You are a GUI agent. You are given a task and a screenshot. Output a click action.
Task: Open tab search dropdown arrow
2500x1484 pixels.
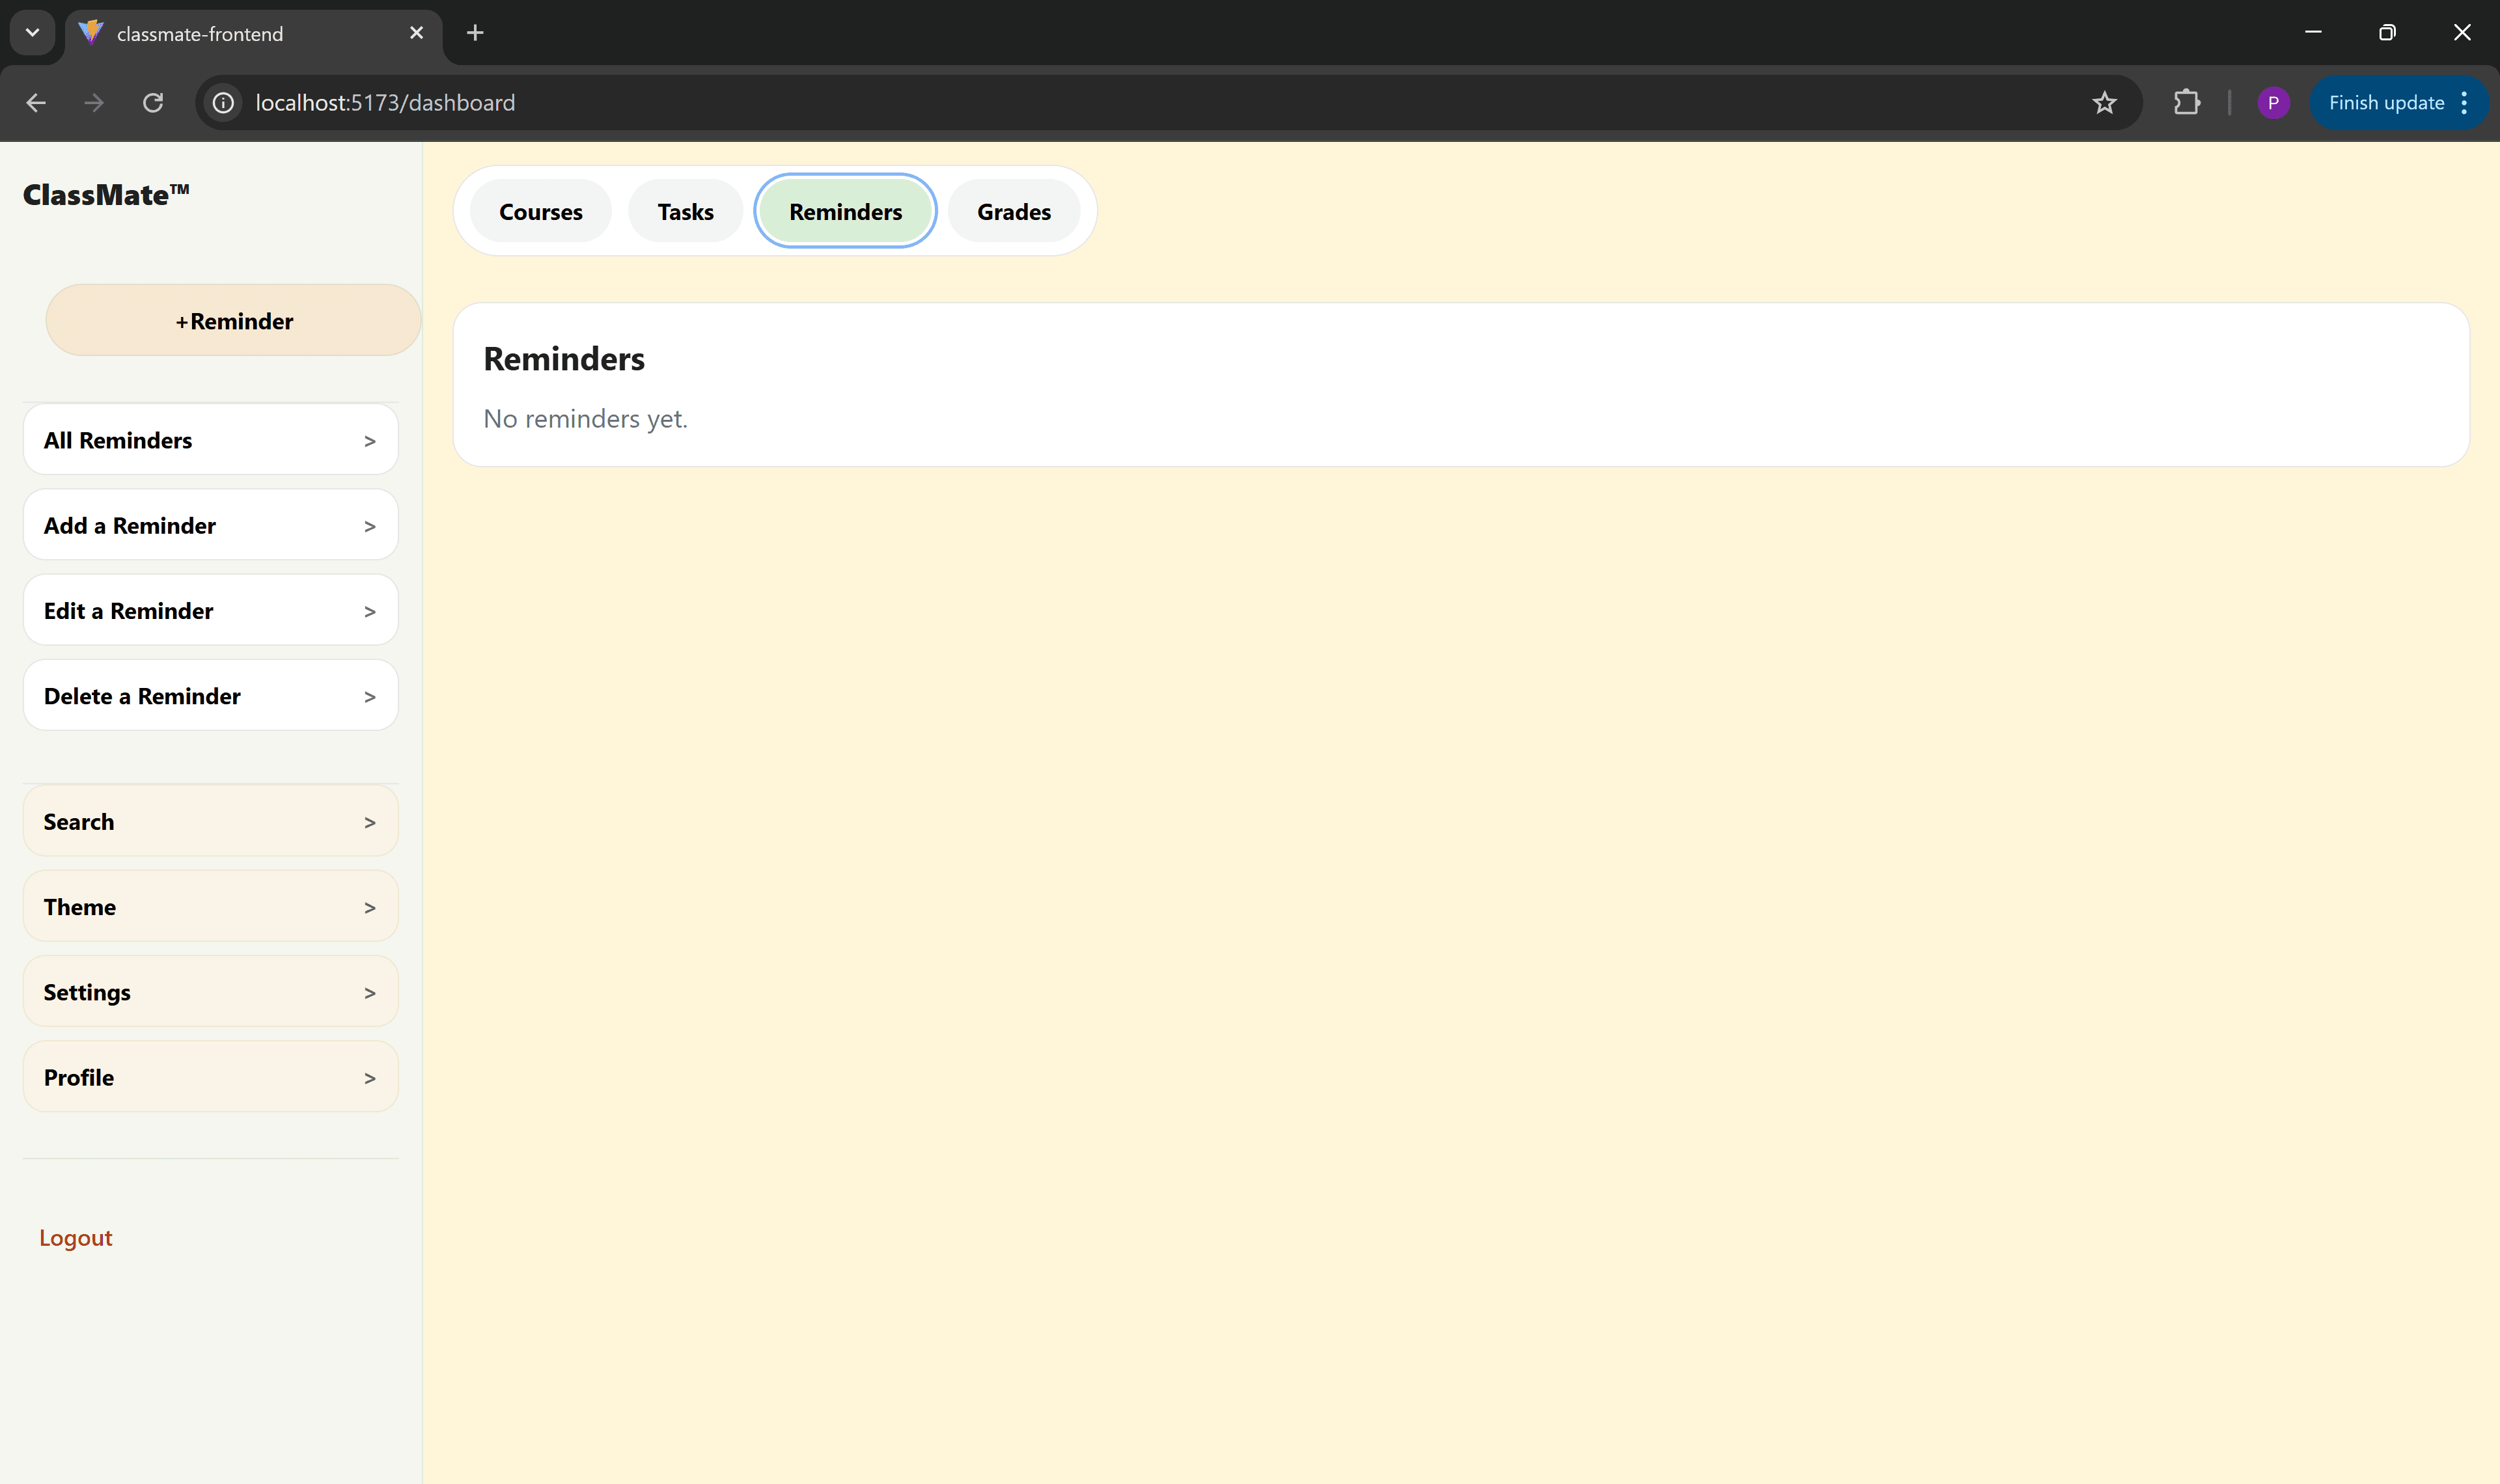32,33
